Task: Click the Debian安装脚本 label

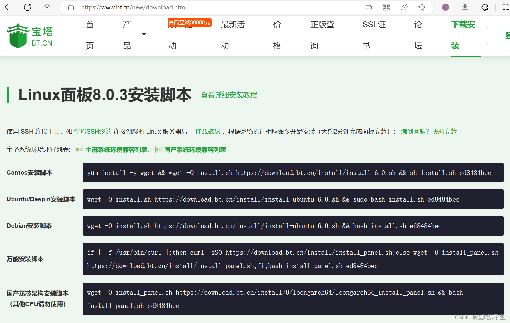Action: pos(29,226)
